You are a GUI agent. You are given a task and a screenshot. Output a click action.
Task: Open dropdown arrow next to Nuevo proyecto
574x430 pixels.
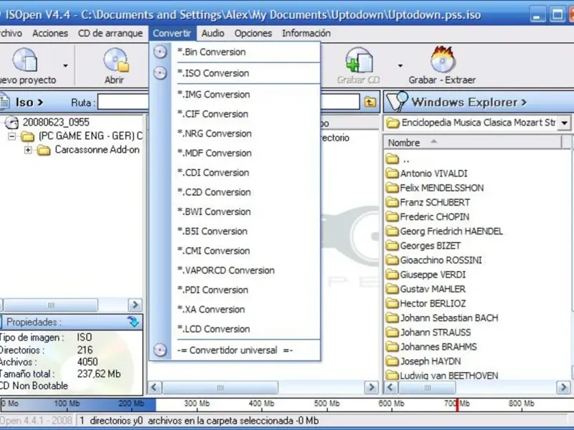click(x=65, y=66)
